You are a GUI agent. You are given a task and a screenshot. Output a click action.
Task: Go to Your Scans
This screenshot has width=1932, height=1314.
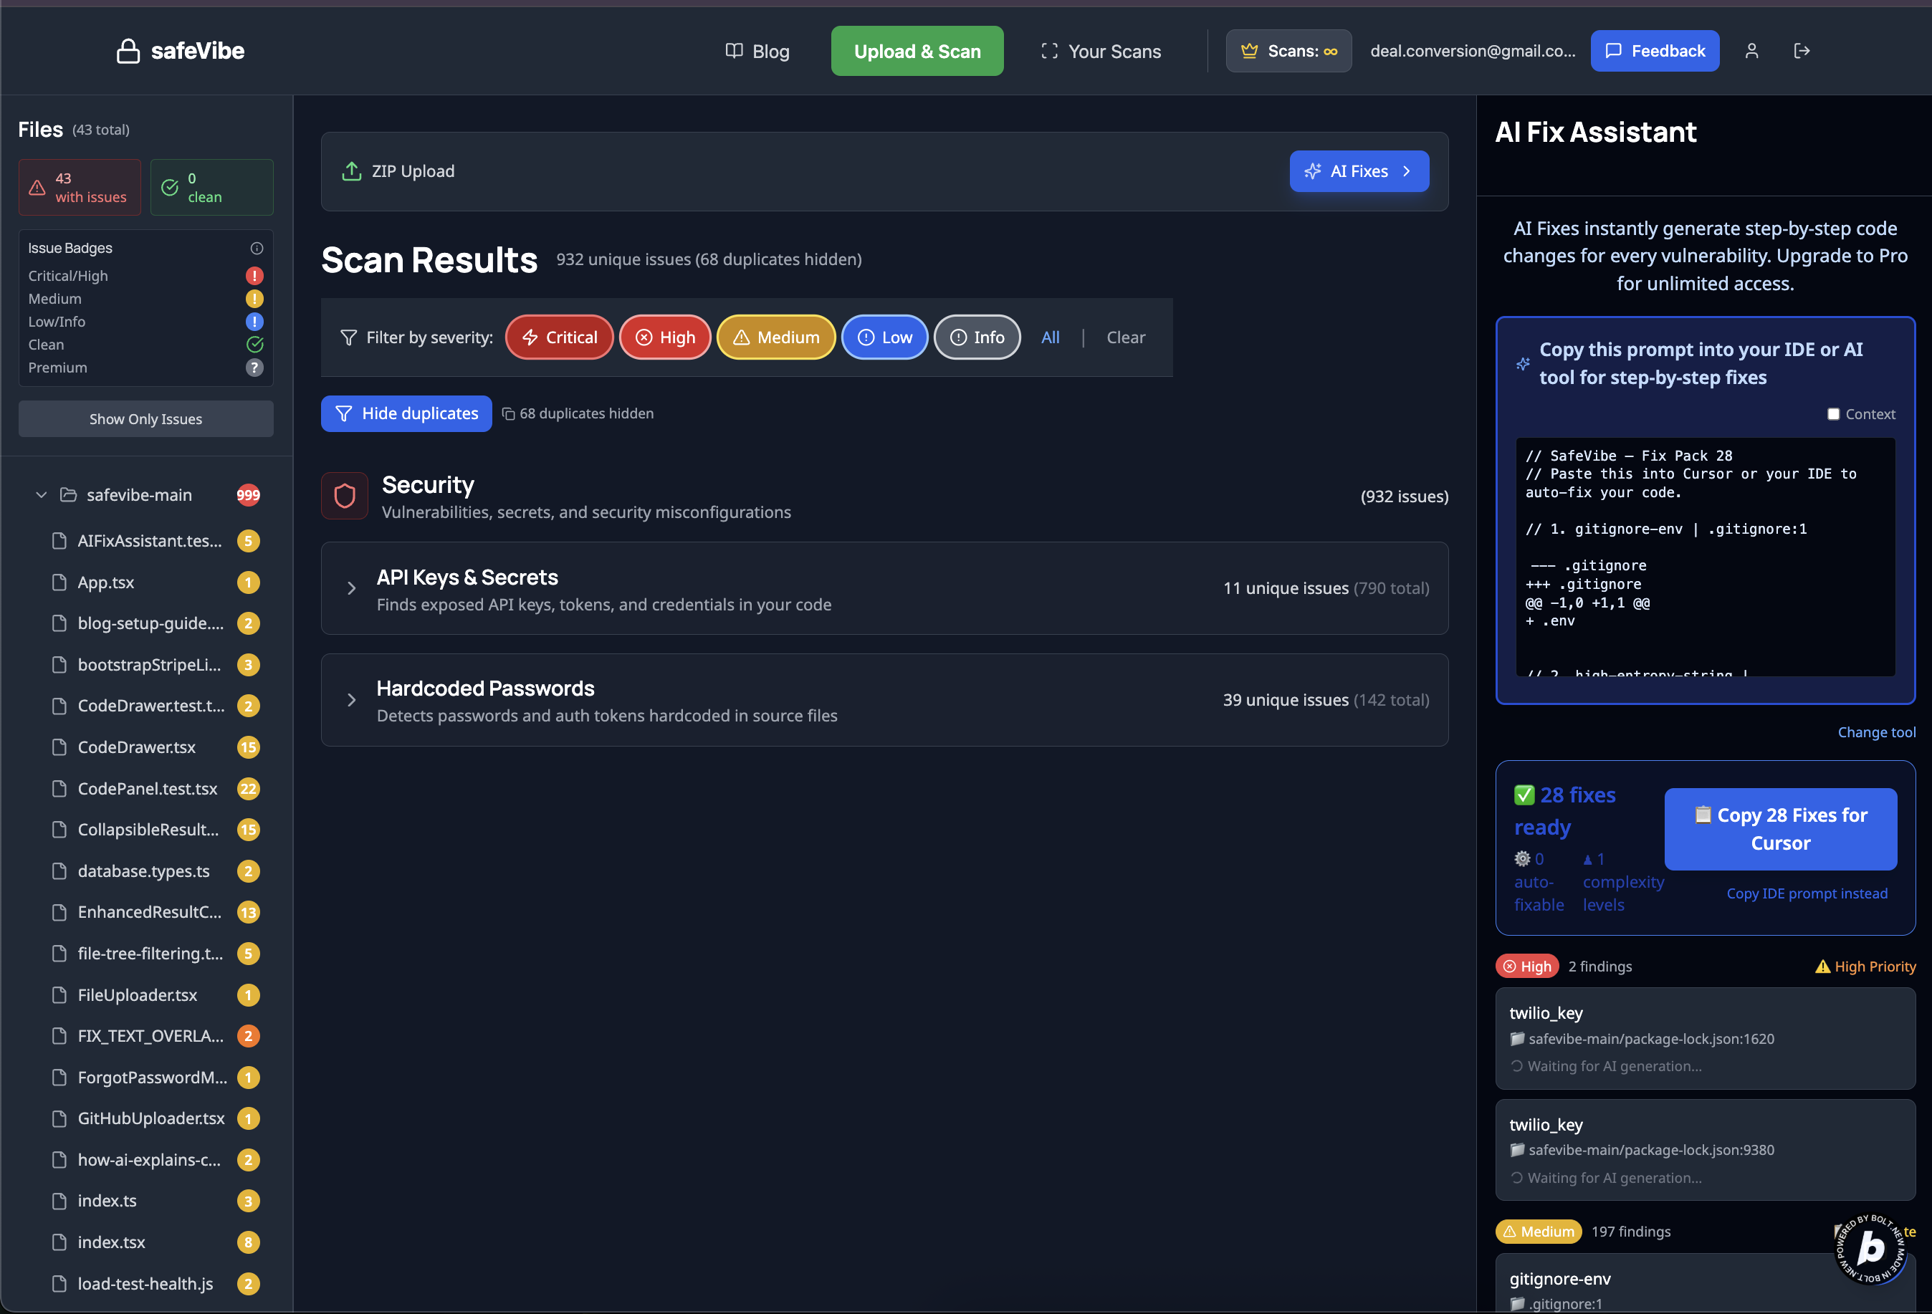pos(1101,52)
